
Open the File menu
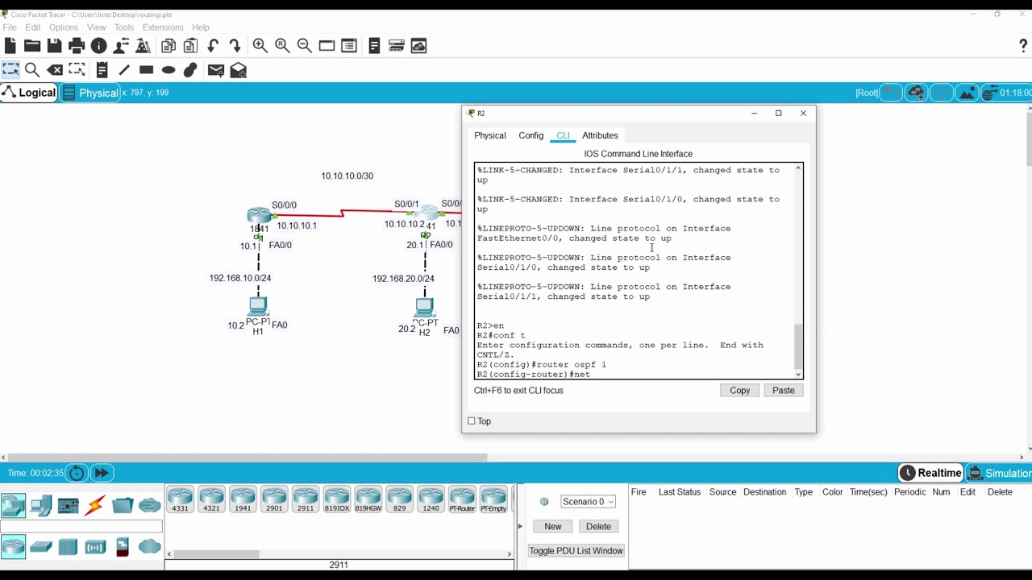pos(10,27)
